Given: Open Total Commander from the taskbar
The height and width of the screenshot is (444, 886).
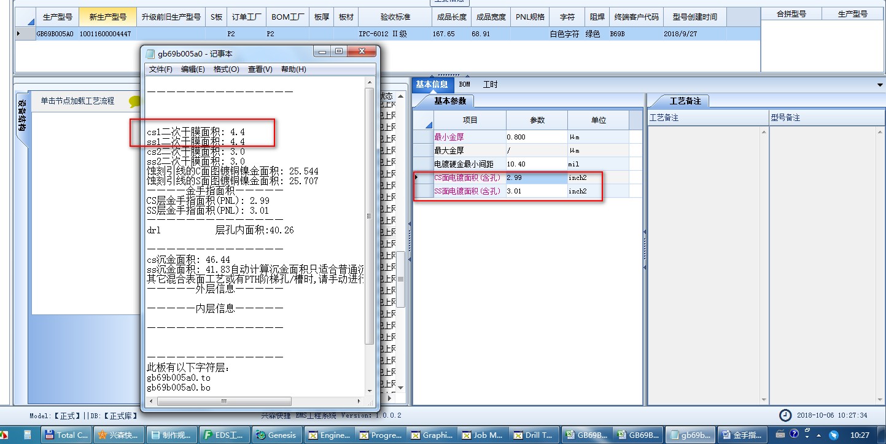Looking at the screenshot, I should click(x=68, y=435).
